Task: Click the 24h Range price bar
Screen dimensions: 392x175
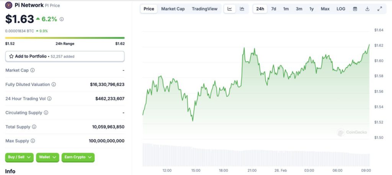Action: tap(65, 38)
